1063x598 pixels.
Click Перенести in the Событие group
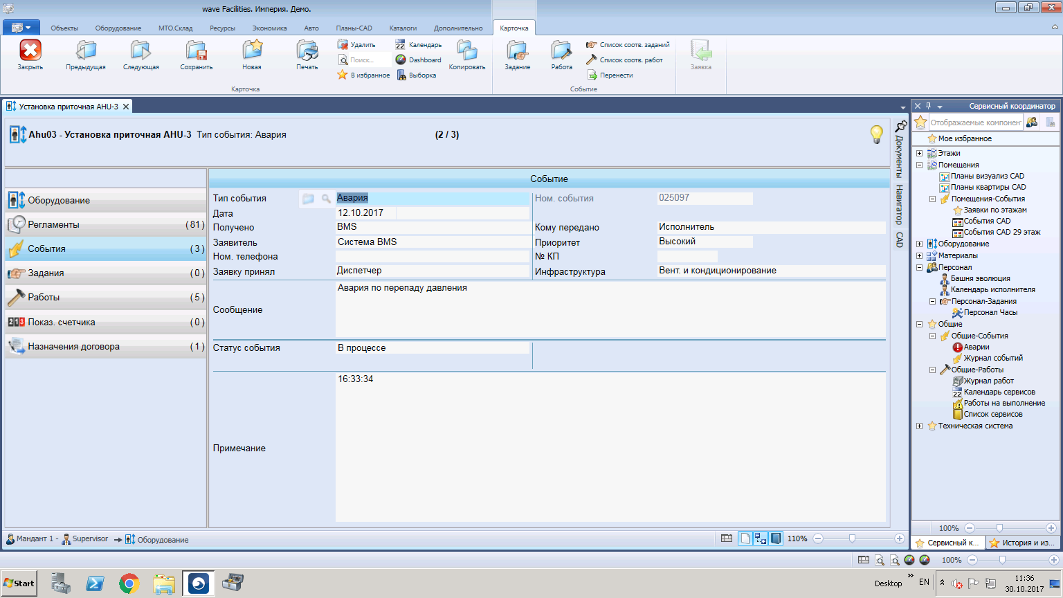tap(610, 75)
